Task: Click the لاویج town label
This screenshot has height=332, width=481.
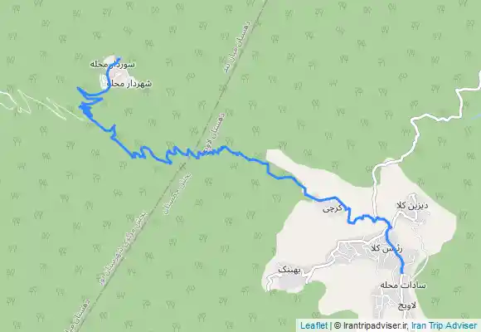Action: pyautogui.click(x=407, y=305)
